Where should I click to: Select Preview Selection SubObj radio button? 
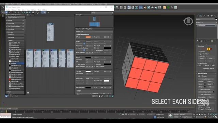click(x=204, y=65)
